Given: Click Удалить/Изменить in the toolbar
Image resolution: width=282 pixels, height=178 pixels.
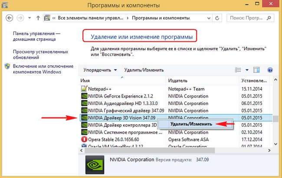Looking at the screenshot, I should click(x=144, y=70).
